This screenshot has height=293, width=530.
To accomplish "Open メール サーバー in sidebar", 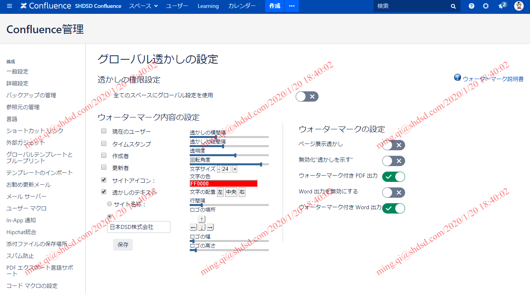I will [26, 197].
